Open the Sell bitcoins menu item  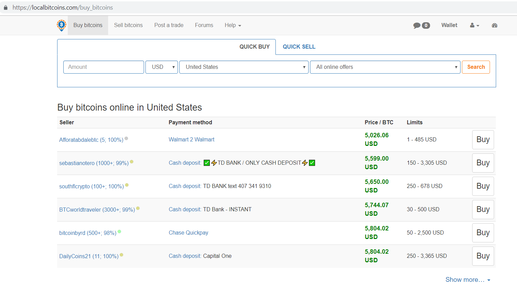[128, 25]
